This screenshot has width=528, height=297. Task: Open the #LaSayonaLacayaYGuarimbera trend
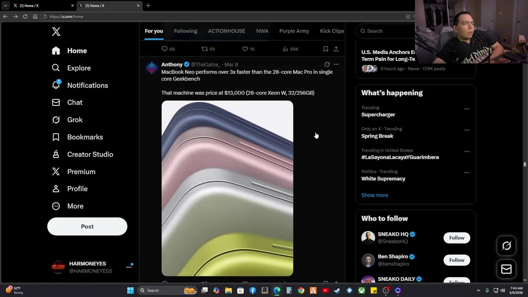click(400, 157)
